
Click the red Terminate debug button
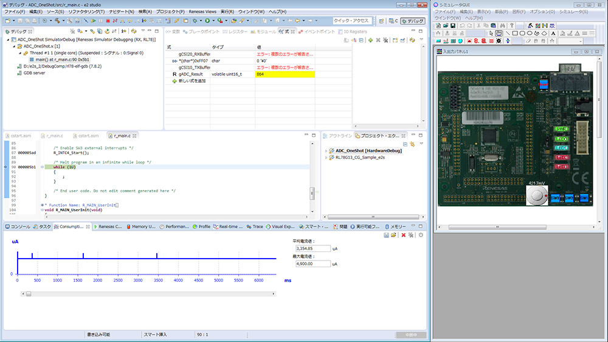108,21
